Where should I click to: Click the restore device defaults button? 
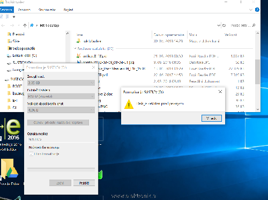point(58,123)
